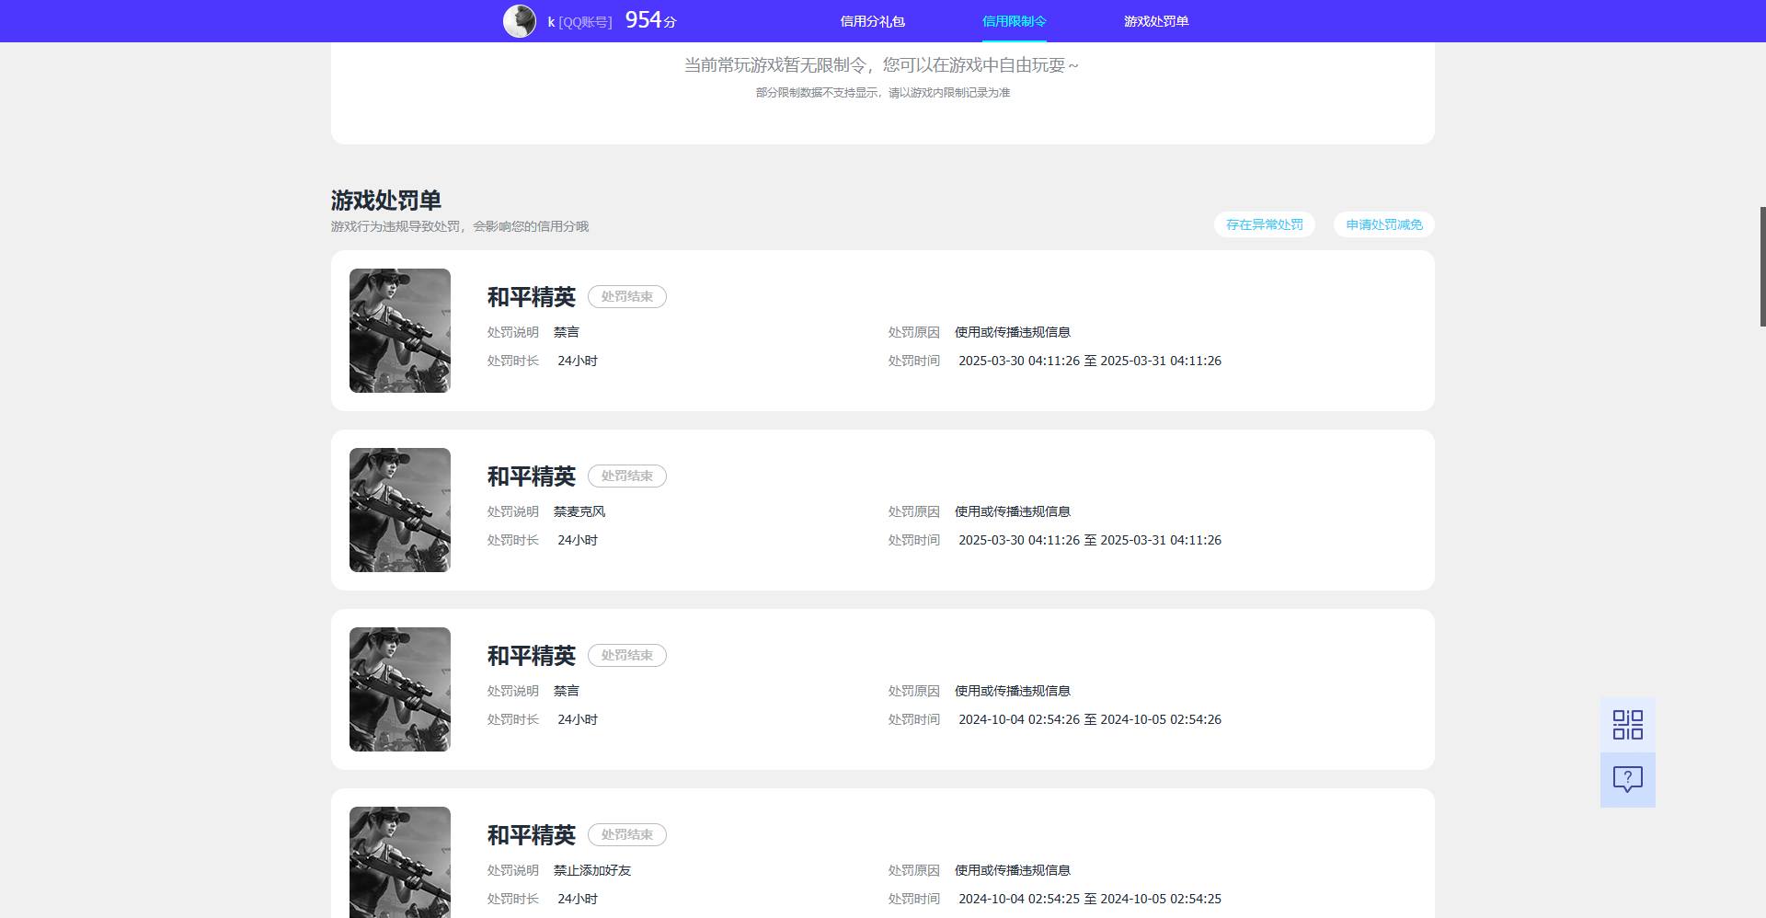The height and width of the screenshot is (918, 1766).
Task: Open the QR code floating icon
Action: (1628, 725)
